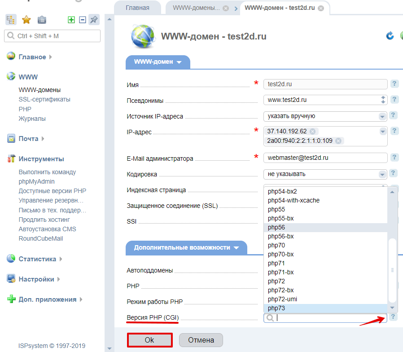Open RoundCubeMail from sidebar
403x352 pixels.
pyautogui.click(x=40, y=238)
